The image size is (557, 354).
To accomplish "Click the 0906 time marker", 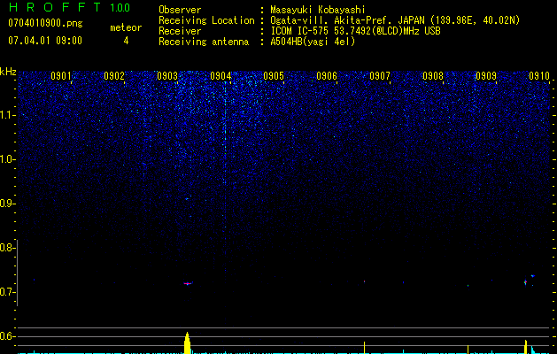I will coord(327,76).
